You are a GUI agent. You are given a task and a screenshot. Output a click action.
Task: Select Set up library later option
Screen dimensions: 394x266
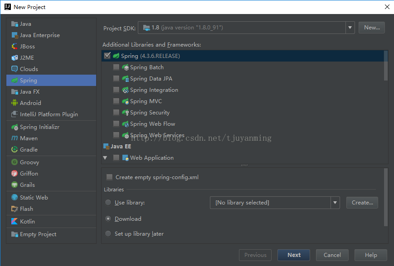coord(108,234)
